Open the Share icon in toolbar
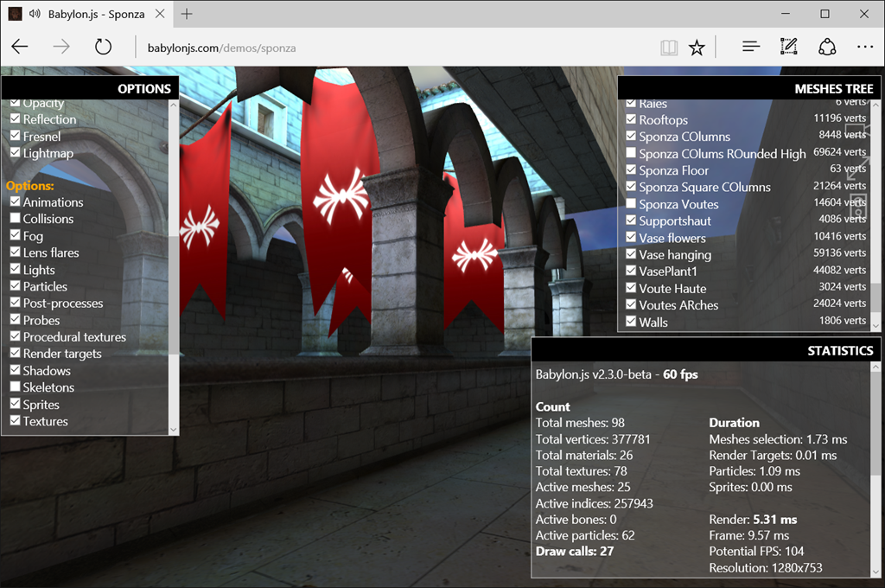The height and width of the screenshot is (588, 885). tap(827, 47)
